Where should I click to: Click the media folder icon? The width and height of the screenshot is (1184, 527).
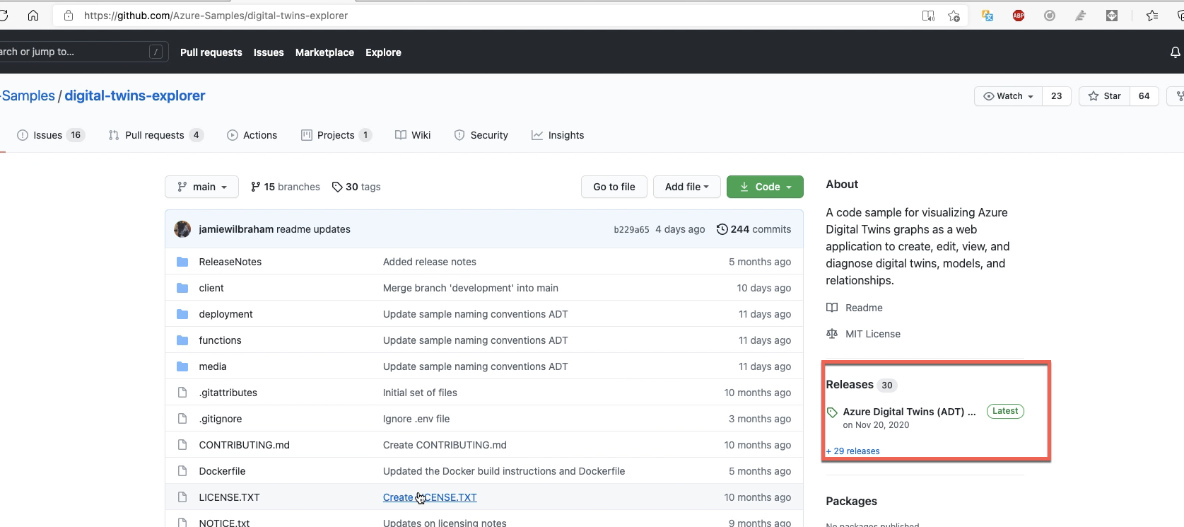pos(182,366)
